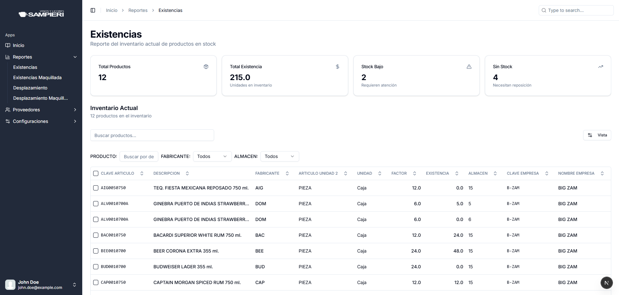
Task: Open the ALMACEN Todos dropdown
Action: click(280, 156)
